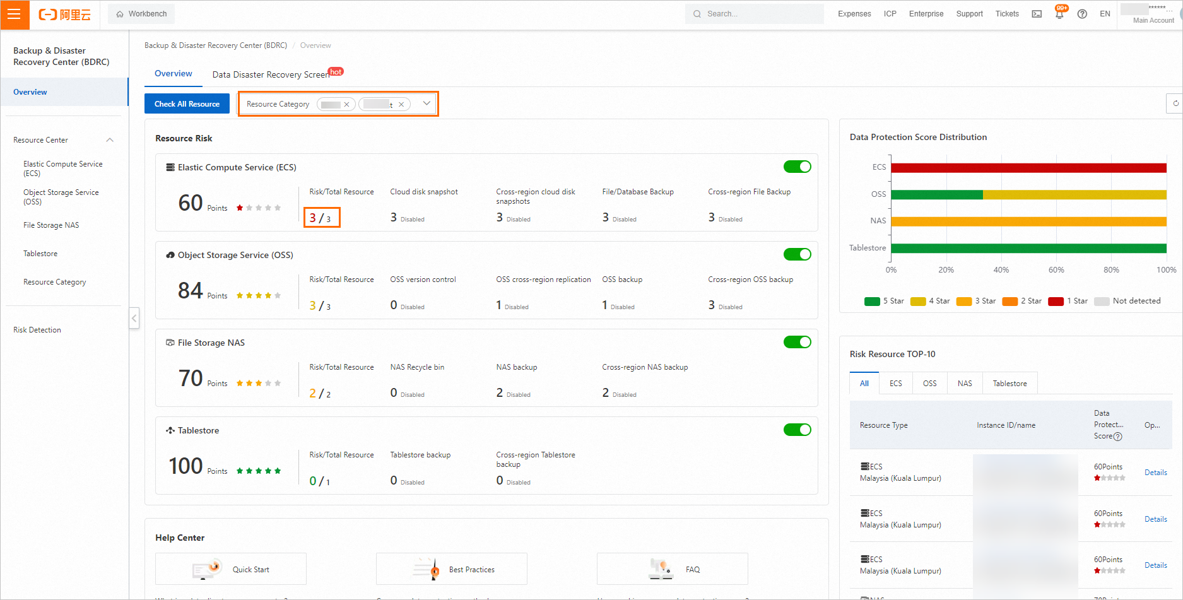The image size is (1183, 600).
Task: Open Resource Category in the sidebar
Action: coord(55,282)
